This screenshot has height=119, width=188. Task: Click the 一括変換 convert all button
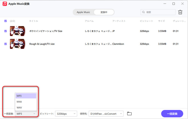172,114
